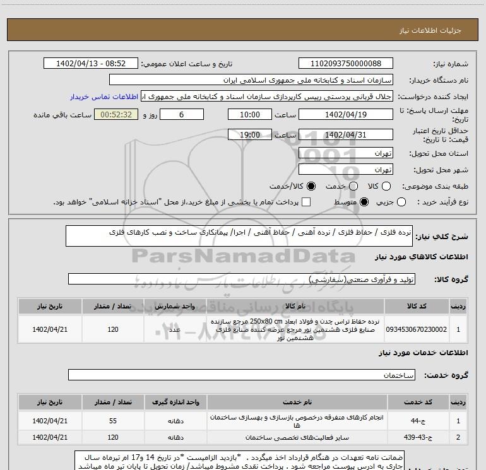Click the buyer notes text box at bottom

click(239, 461)
